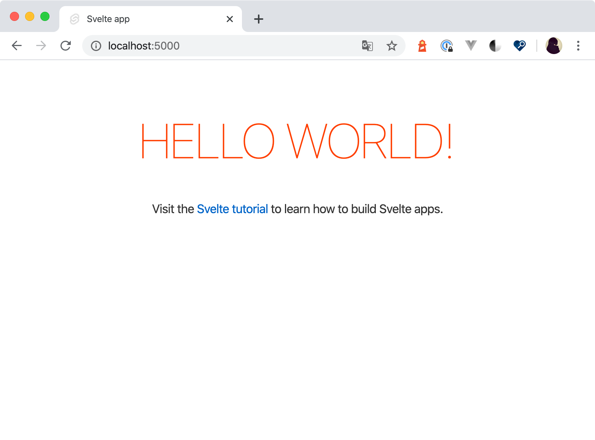Viewport: 595px width, 440px height.
Task: Toggle the half-circle dark mode extension
Action: pyautogui.click(x=495, y=46)
